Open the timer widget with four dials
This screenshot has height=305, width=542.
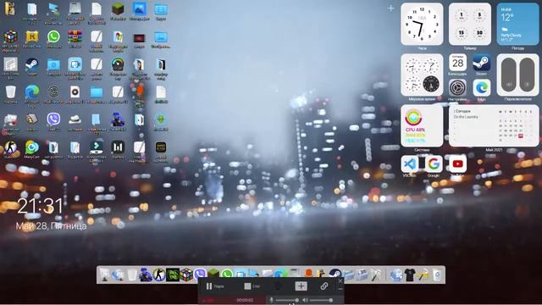point(470,25)
